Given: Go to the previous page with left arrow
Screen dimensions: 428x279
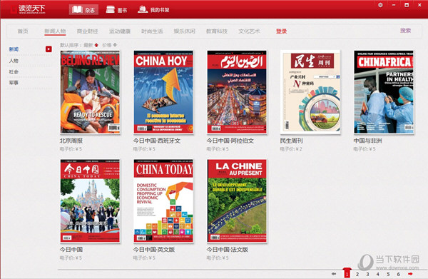Looking at the screenshot, I should 334,274.
